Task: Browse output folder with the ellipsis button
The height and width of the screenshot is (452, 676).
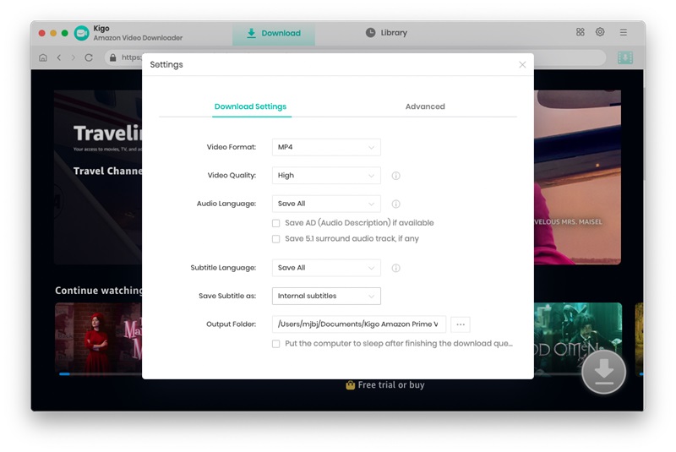Action: [460, 324]
